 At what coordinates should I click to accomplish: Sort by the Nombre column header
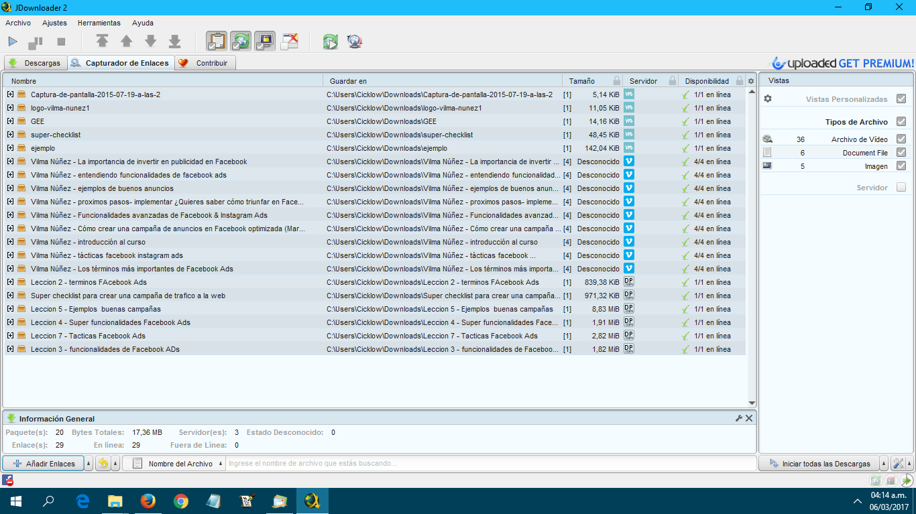163,81
